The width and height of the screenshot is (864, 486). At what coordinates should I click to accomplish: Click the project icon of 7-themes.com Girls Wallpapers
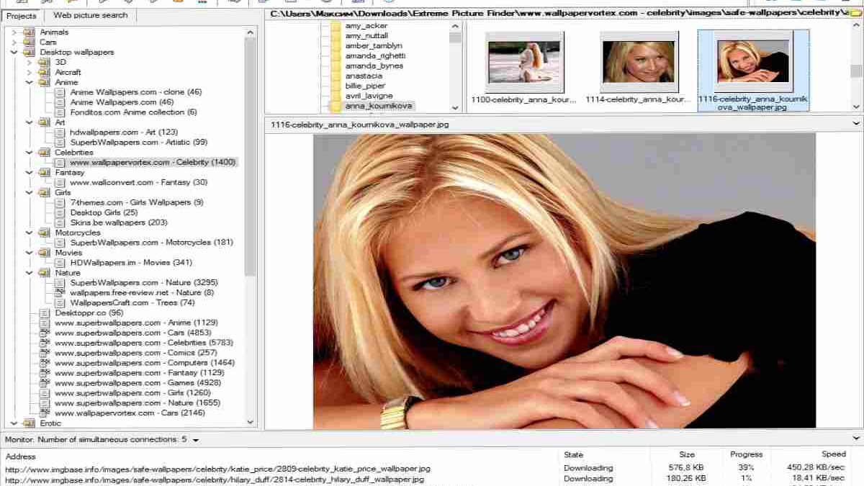pos(60,203)
